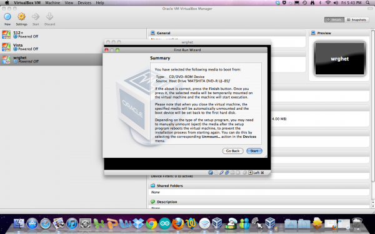Open the Machine menu
The width and height of the screenshot is (375, 234).
point(52,3)
